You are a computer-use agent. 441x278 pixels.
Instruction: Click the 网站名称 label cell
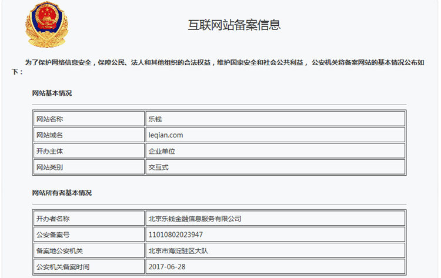coord(49,119)
